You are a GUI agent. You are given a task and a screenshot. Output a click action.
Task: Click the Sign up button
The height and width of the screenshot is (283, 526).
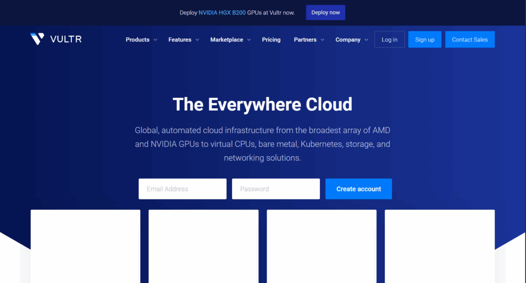coord(425,39)
